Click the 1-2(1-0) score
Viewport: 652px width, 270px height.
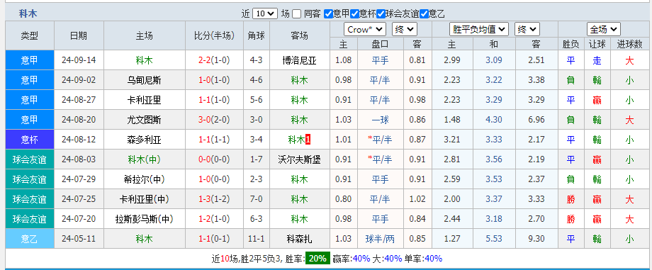point(215,219)
